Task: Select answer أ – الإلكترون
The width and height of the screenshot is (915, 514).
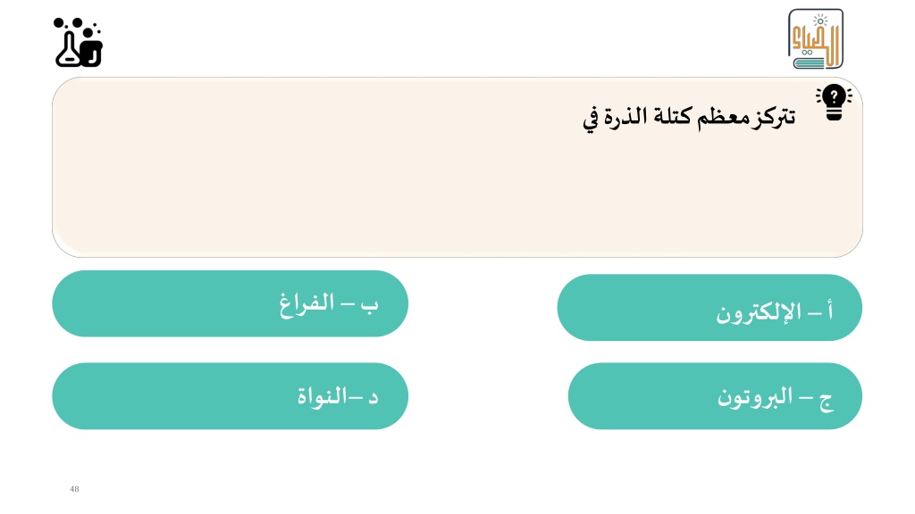Action: click(x=709, y=308)
